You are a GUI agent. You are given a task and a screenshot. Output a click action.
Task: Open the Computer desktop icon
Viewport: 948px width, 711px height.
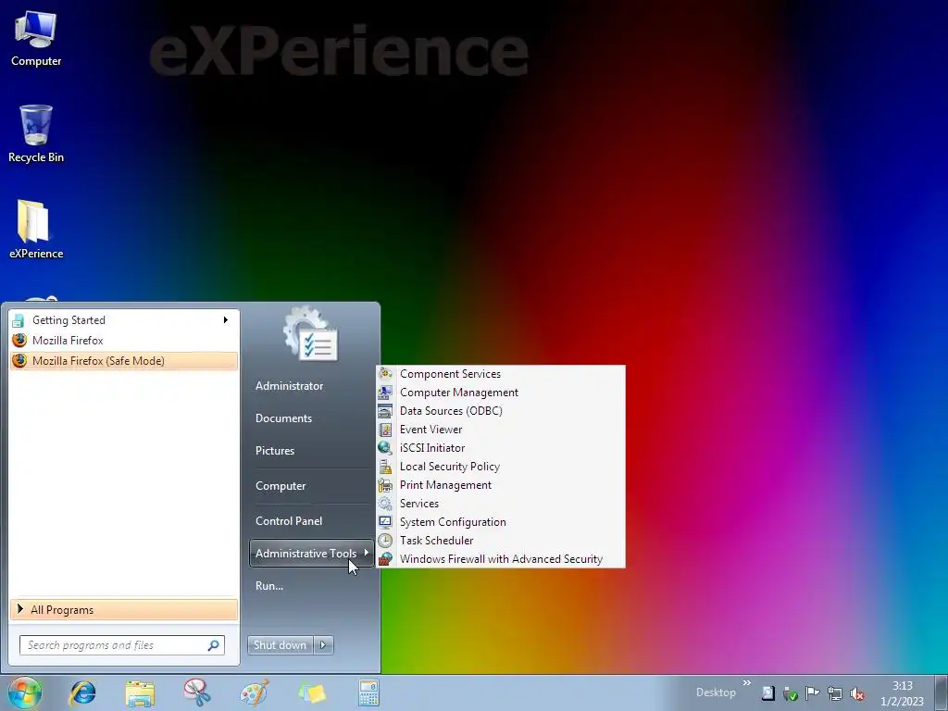click(36, 39)
